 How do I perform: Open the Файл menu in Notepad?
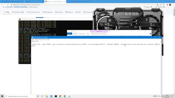tap(33, 39)
